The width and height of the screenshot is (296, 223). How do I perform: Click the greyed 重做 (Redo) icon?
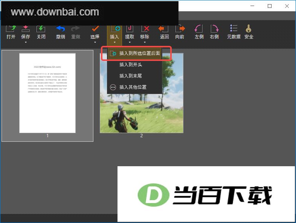click(x=76, y=29)
